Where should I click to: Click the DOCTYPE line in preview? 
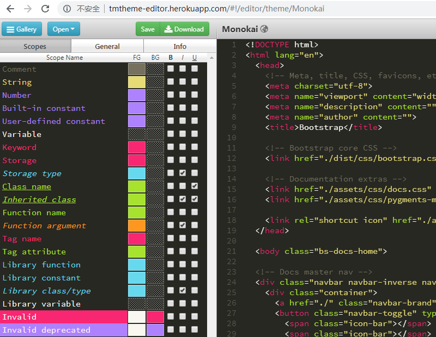tap(282, 45)
